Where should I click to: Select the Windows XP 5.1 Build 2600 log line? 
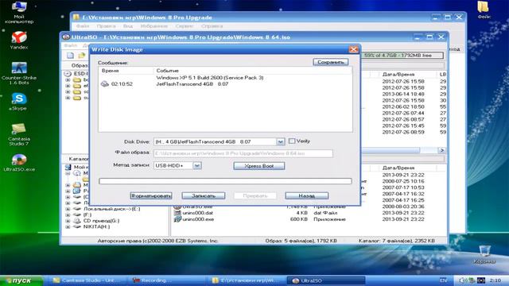pyautogui.click(x=210, y=78)
